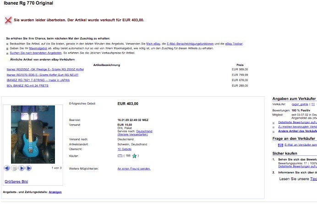Click the enlarge icon in the guitar photo's corner

(52, 160)
